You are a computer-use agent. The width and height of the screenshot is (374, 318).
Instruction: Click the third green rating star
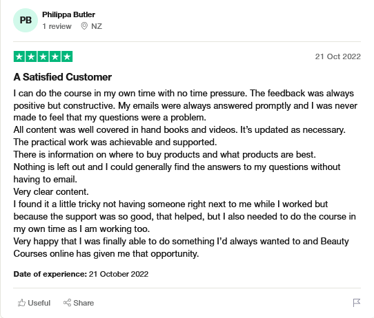tap(43, 56)
